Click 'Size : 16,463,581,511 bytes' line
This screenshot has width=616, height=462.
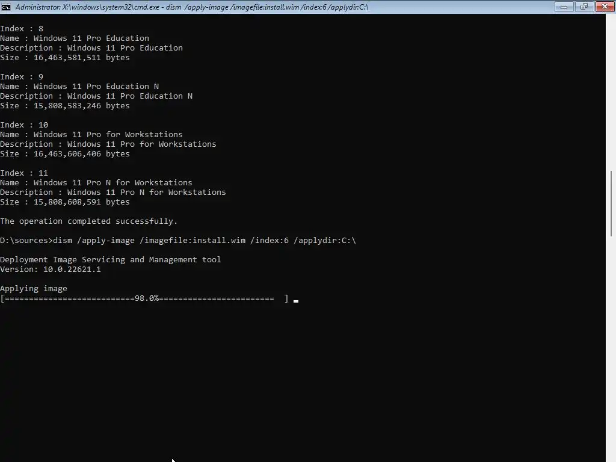[x=65, y=58]
